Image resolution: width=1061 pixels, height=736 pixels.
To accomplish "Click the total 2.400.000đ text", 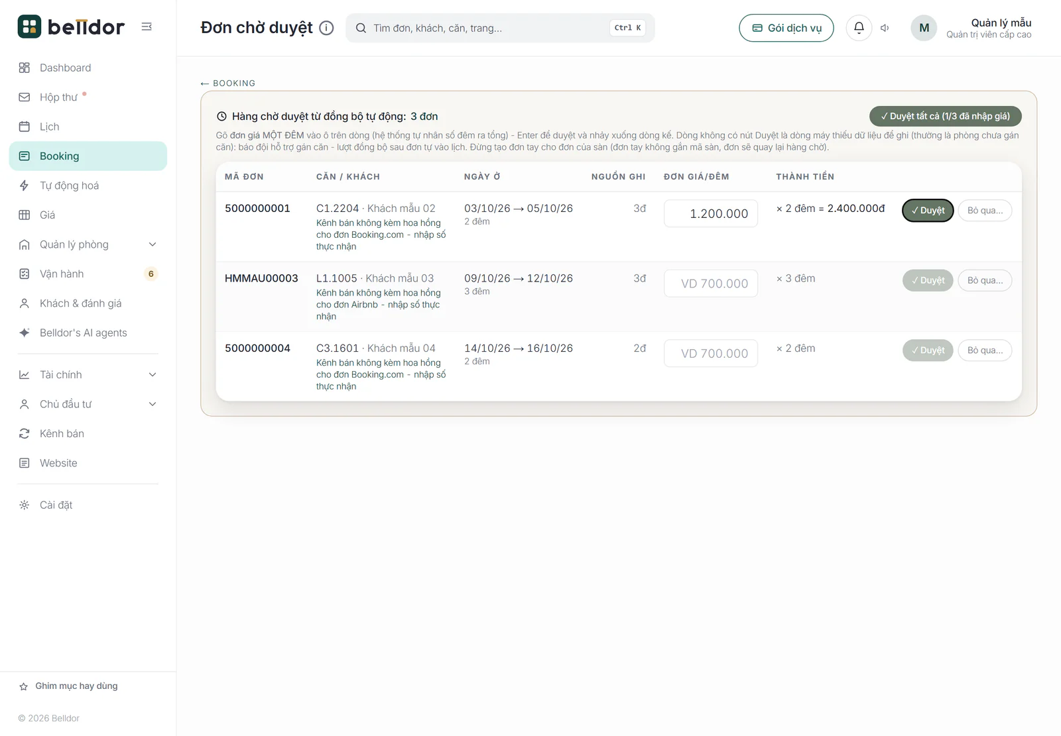I will pos(856,208).
